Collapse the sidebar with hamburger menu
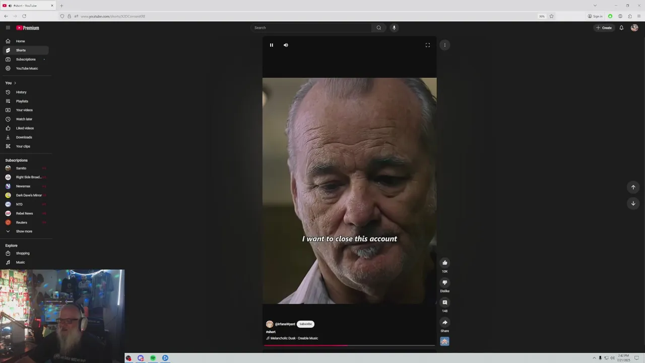The height and width of the screenshot is (363, 645). [8, 28]
